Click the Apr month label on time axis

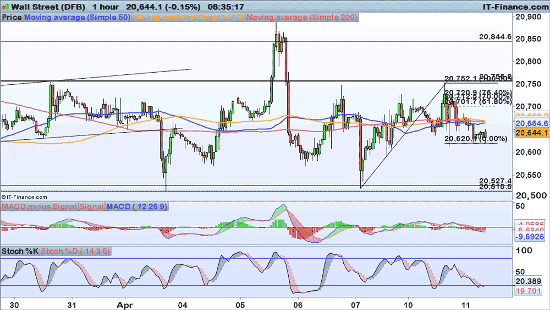point(125,304)
